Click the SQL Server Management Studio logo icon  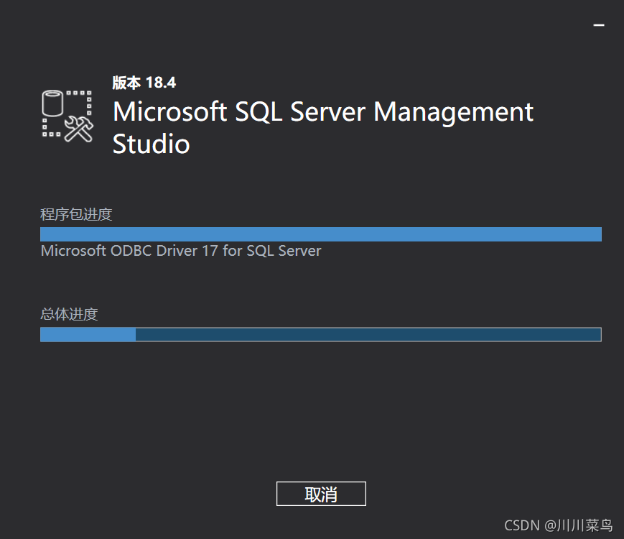point(67,116)
